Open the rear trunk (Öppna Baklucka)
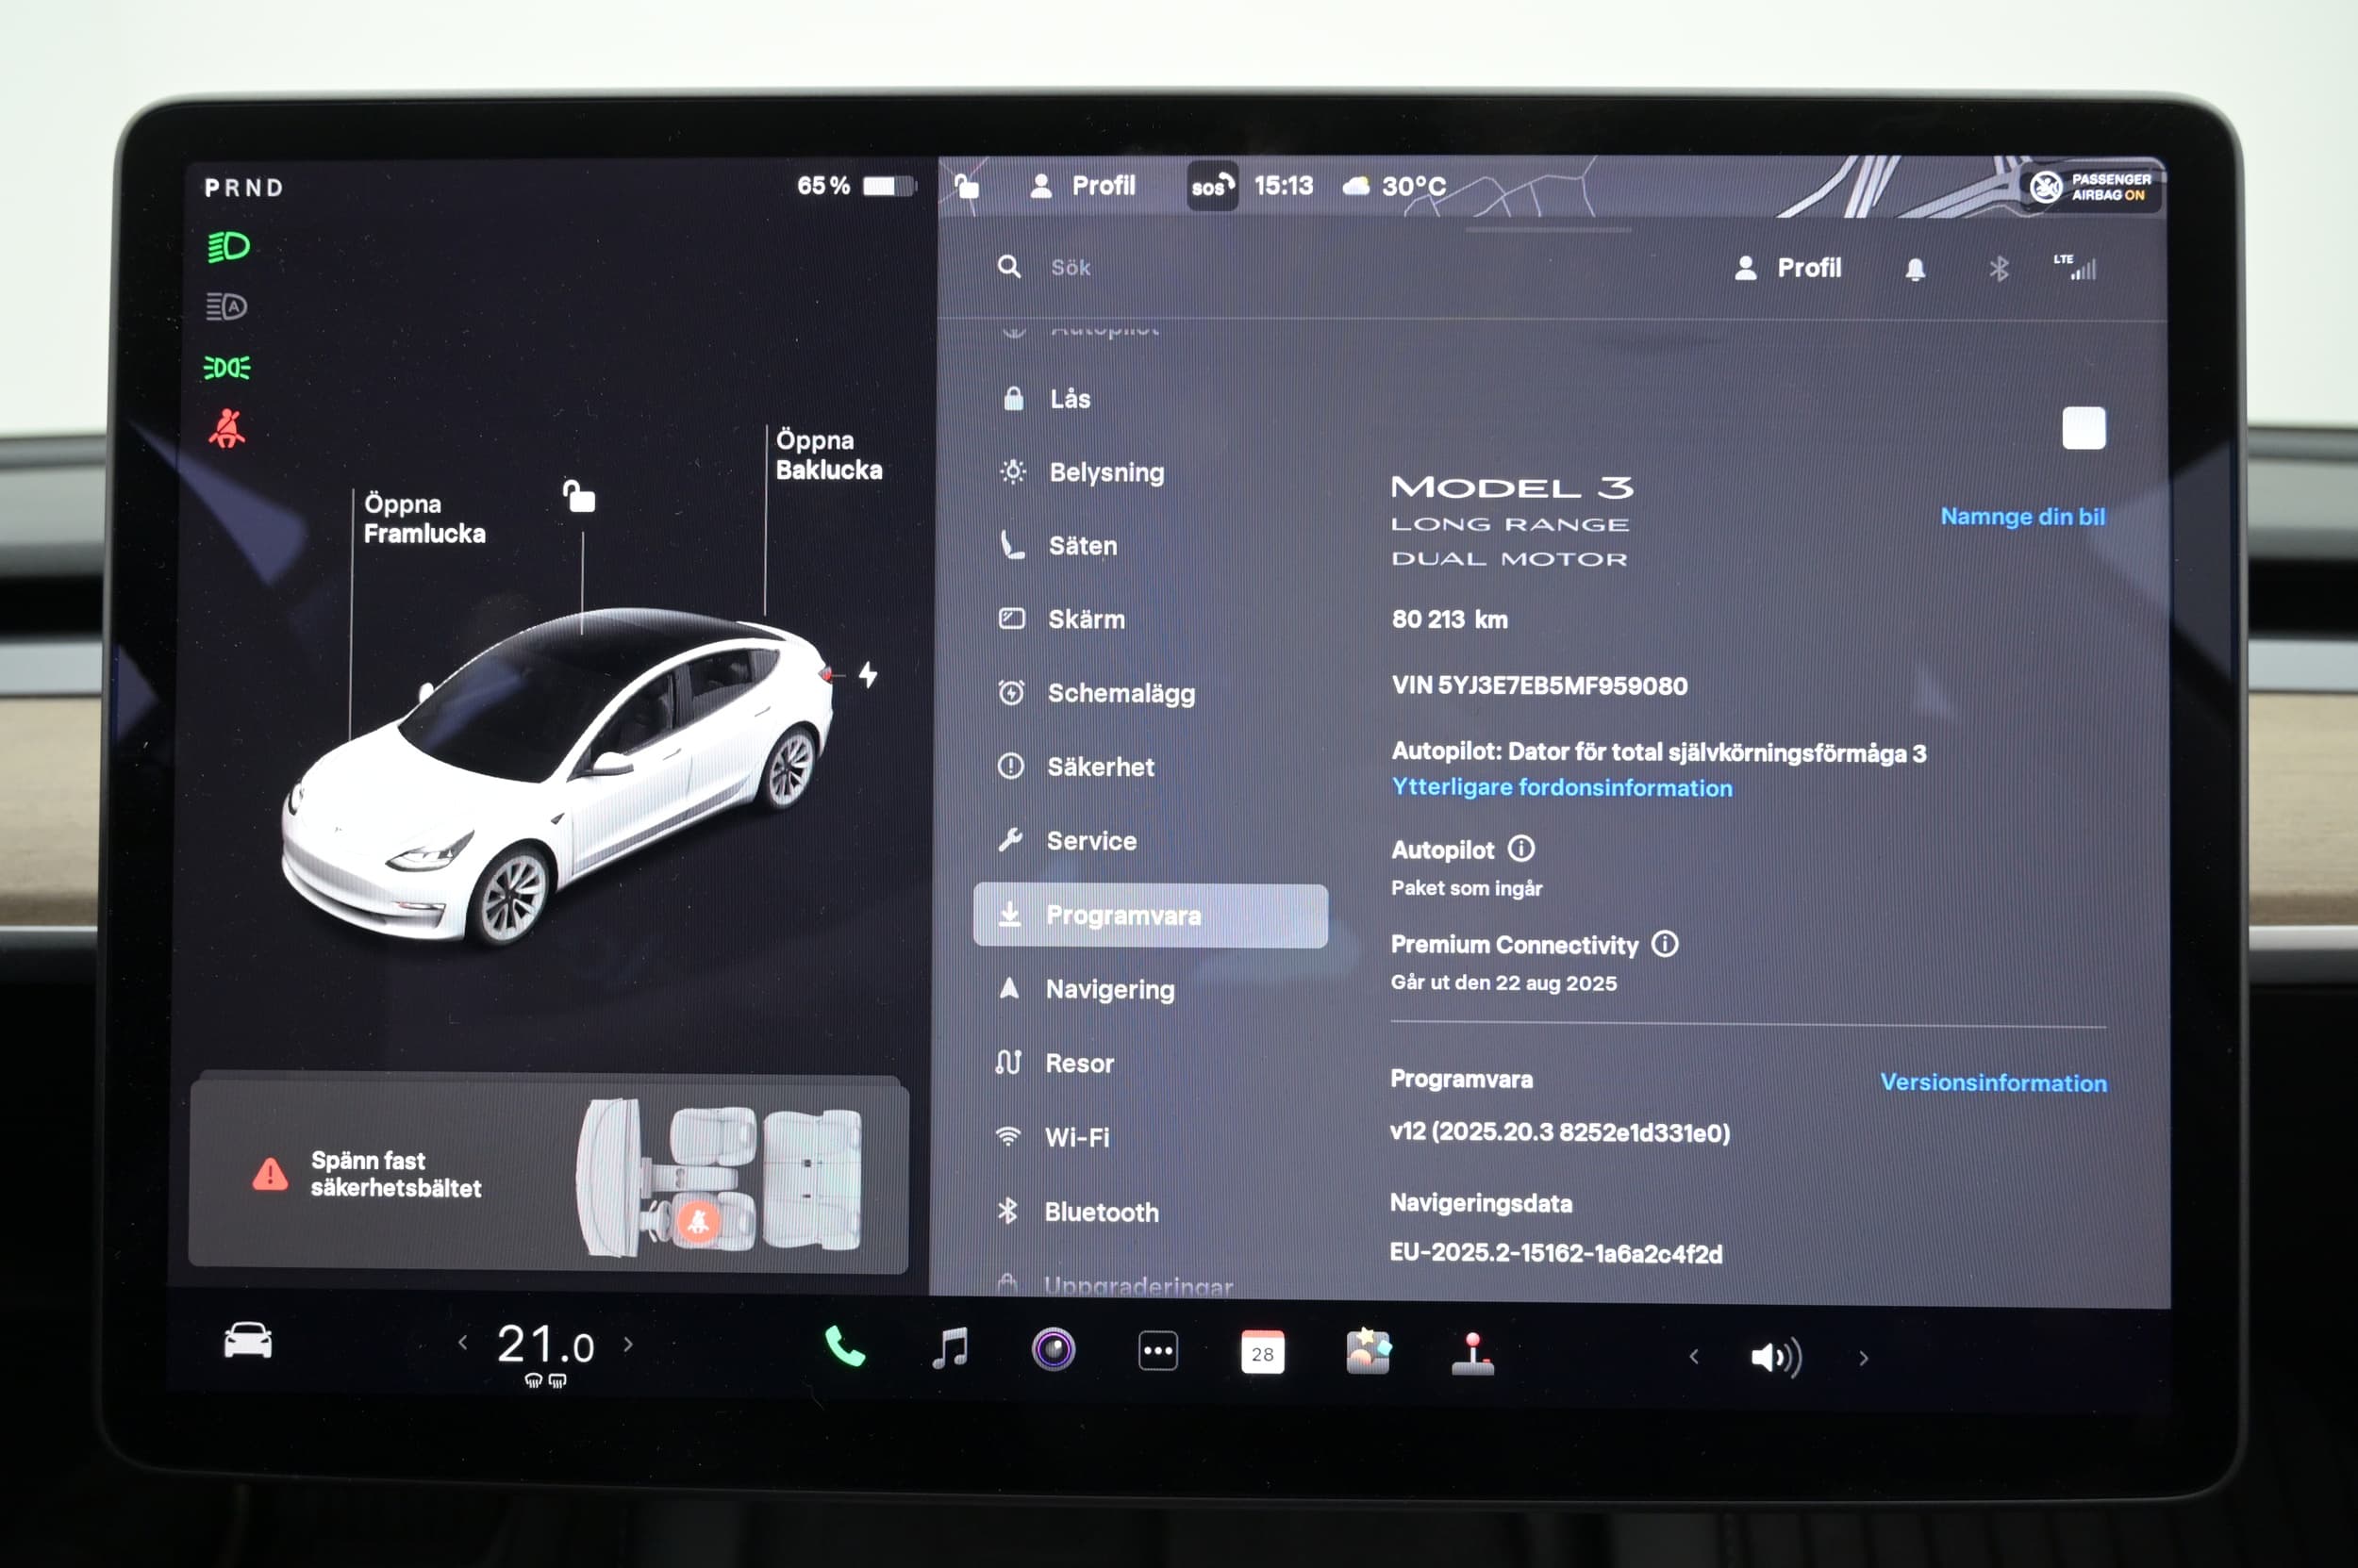The width and height of the screenshot is (2358, 1568). pos(828,455)
